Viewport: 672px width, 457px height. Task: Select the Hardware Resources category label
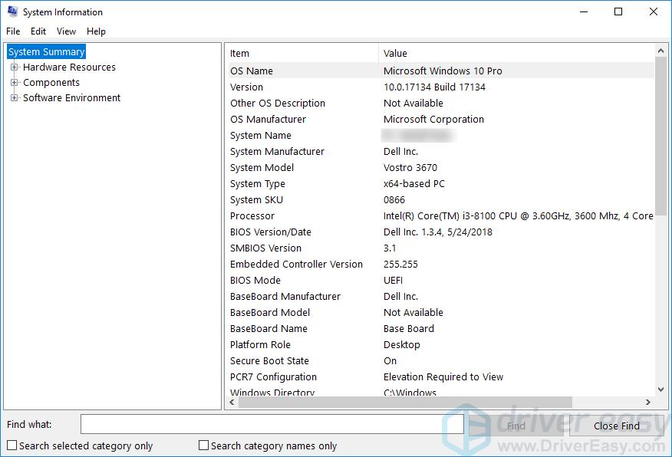pyautogui.click(x=70, y=67)
